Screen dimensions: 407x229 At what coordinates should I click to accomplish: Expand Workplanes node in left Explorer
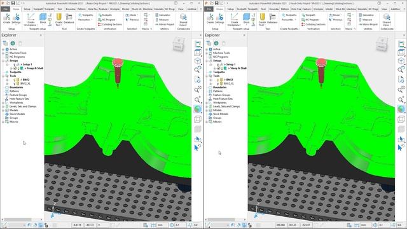coord(3,102)
